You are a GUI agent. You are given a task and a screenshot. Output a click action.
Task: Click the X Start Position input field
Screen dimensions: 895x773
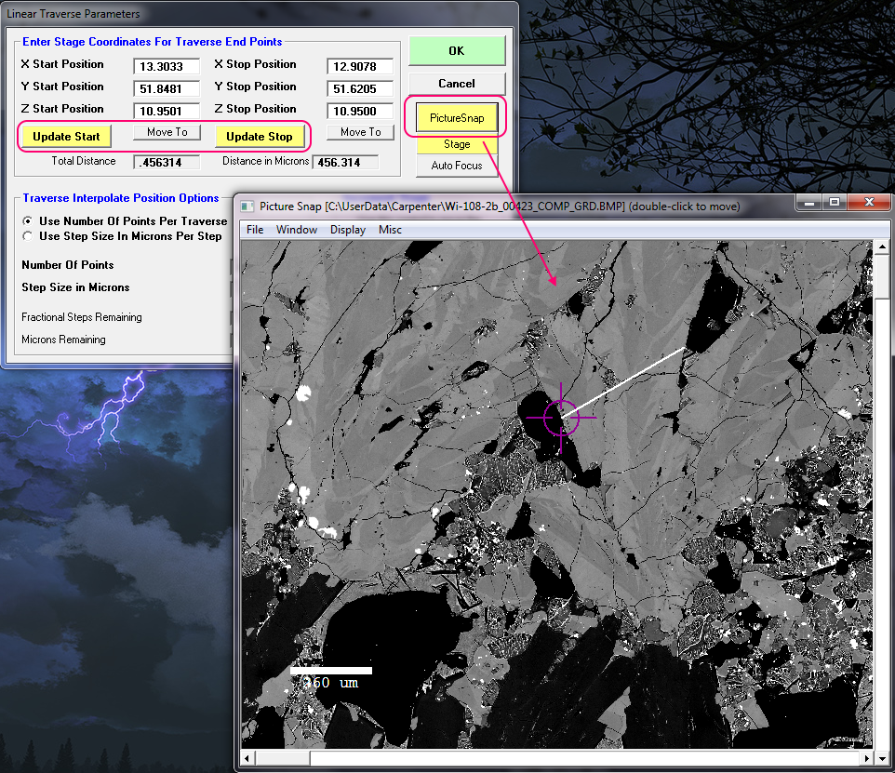(167, 67)
